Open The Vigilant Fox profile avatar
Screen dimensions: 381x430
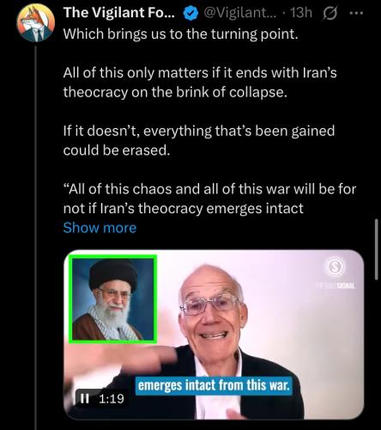point(36,23)
